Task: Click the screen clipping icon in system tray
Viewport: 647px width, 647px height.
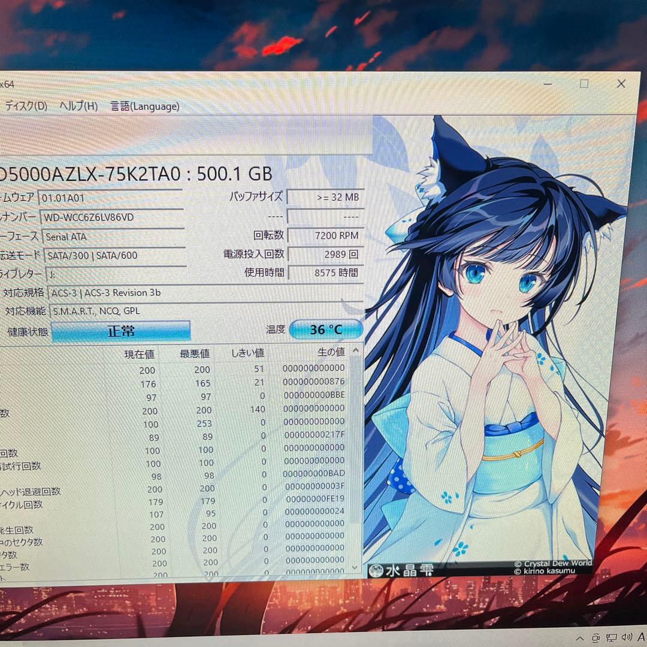Action: pos(596,637)
